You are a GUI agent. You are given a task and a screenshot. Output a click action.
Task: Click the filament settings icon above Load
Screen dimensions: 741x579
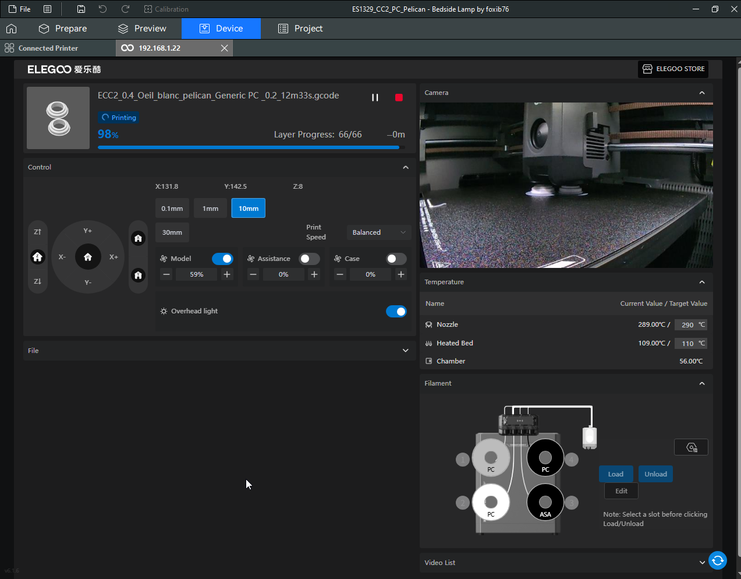tap(691, 447)
